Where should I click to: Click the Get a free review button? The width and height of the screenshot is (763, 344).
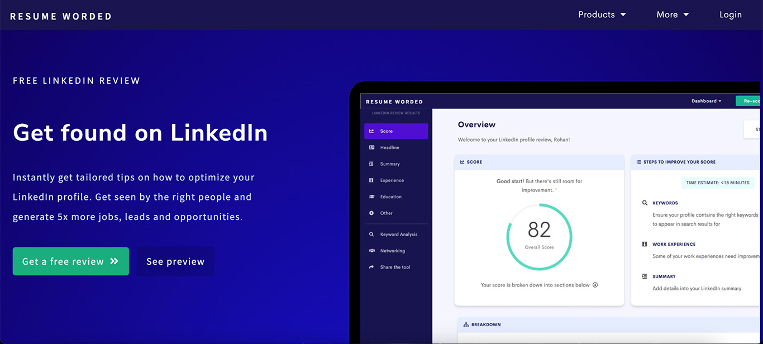pos(71,261)
